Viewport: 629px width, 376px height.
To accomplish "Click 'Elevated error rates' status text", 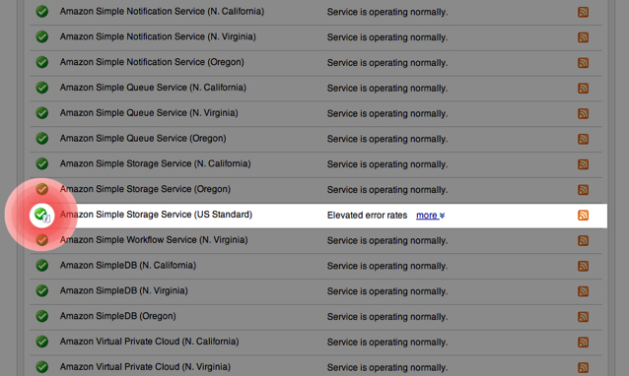I will coord(367,216).
